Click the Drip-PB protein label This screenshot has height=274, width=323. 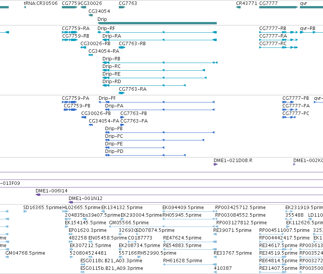(x=114, y=129)
